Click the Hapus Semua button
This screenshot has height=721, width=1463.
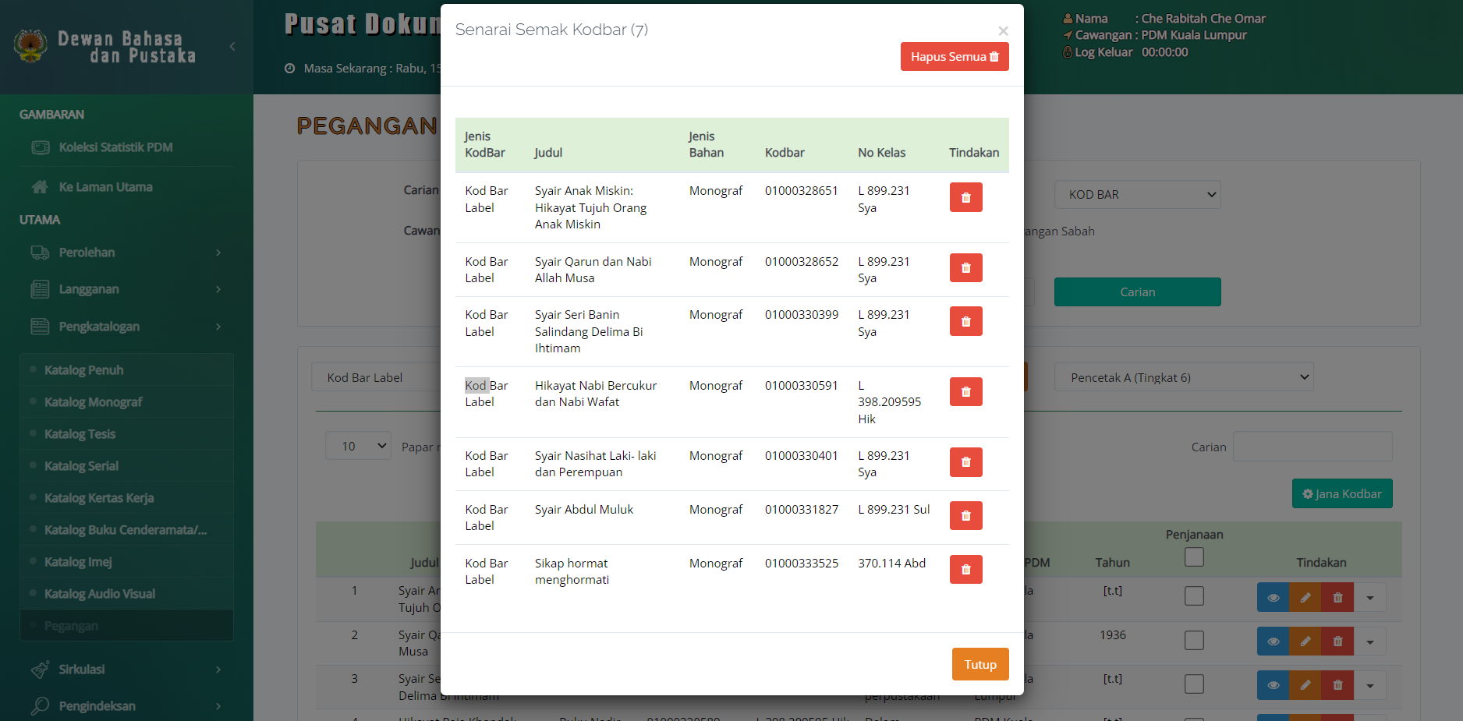coord(954,57)
